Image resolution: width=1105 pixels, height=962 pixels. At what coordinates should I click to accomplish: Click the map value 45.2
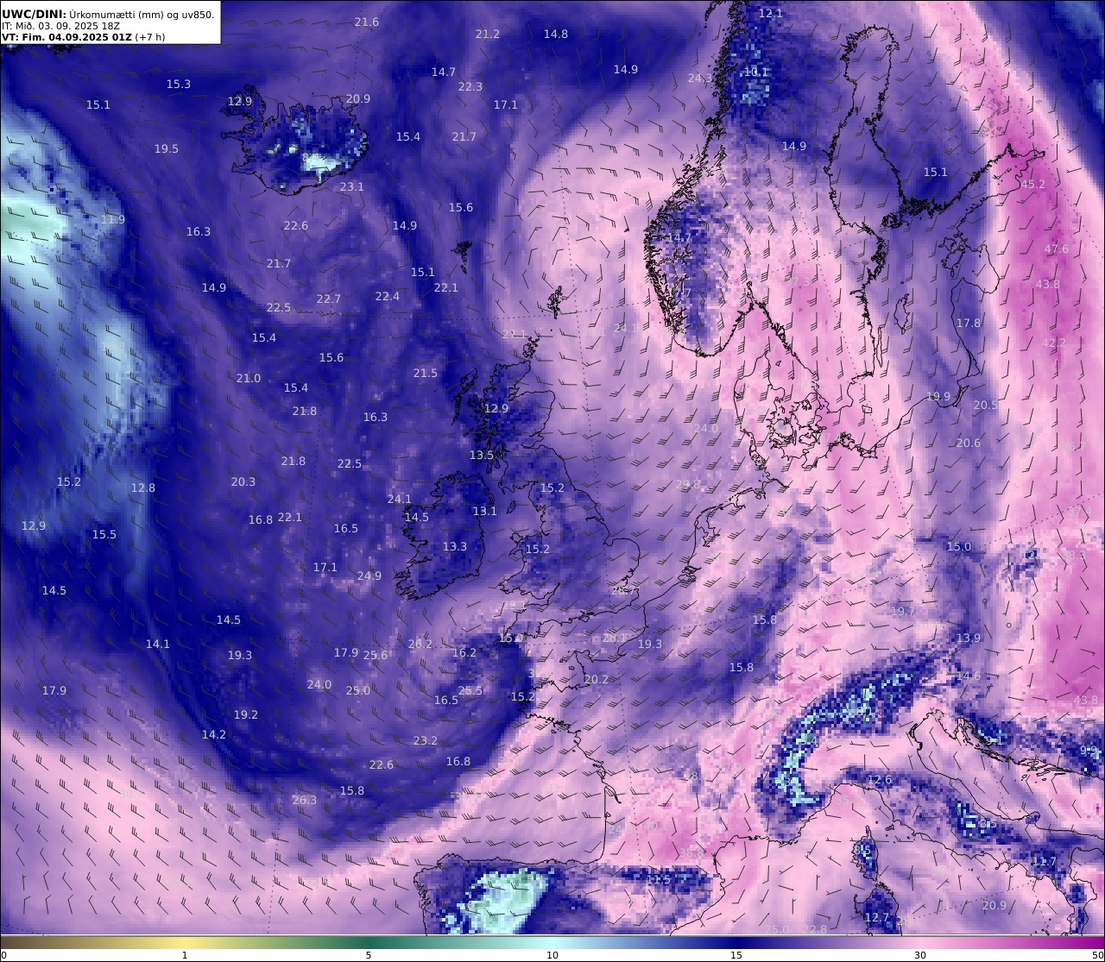[1033, 184]
